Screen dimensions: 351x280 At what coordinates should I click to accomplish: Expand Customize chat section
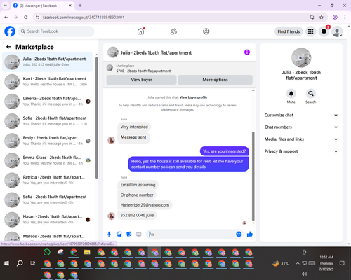[x=301, y=115]
